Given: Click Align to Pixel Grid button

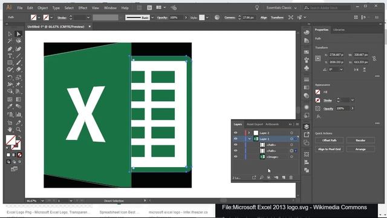Looking at the screenshot, I should (329, 150).
